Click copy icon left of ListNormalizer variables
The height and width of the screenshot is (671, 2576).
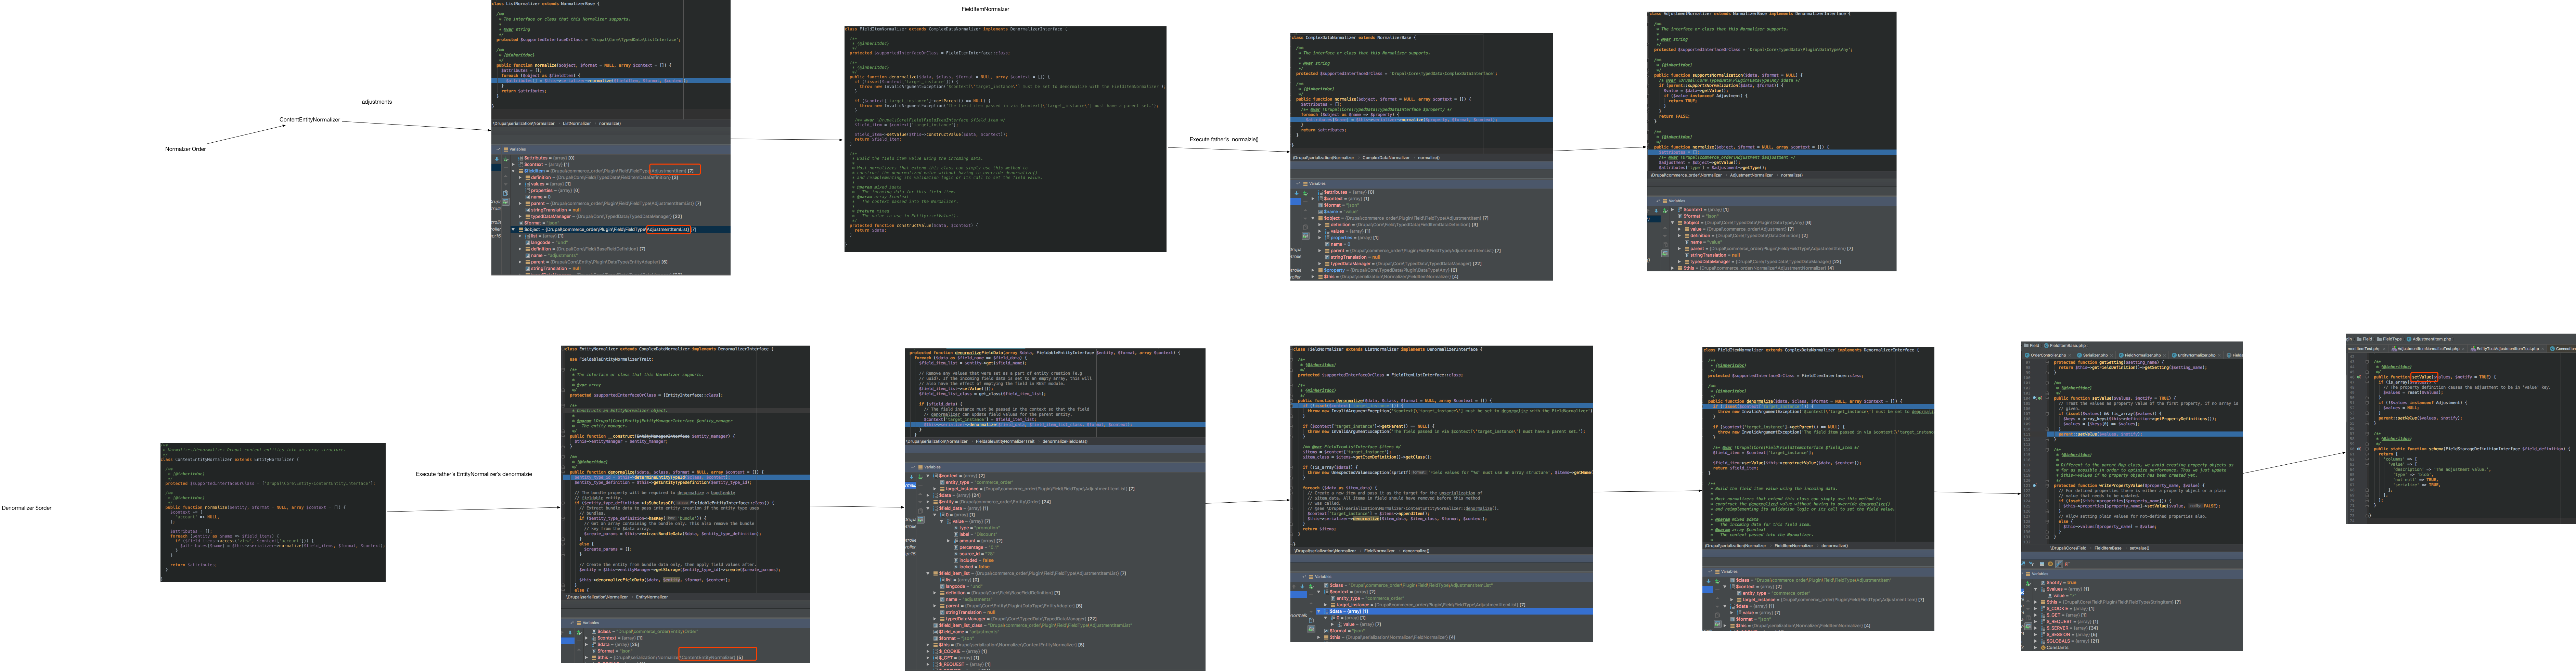pyautogui.click(x=506, y=193)
